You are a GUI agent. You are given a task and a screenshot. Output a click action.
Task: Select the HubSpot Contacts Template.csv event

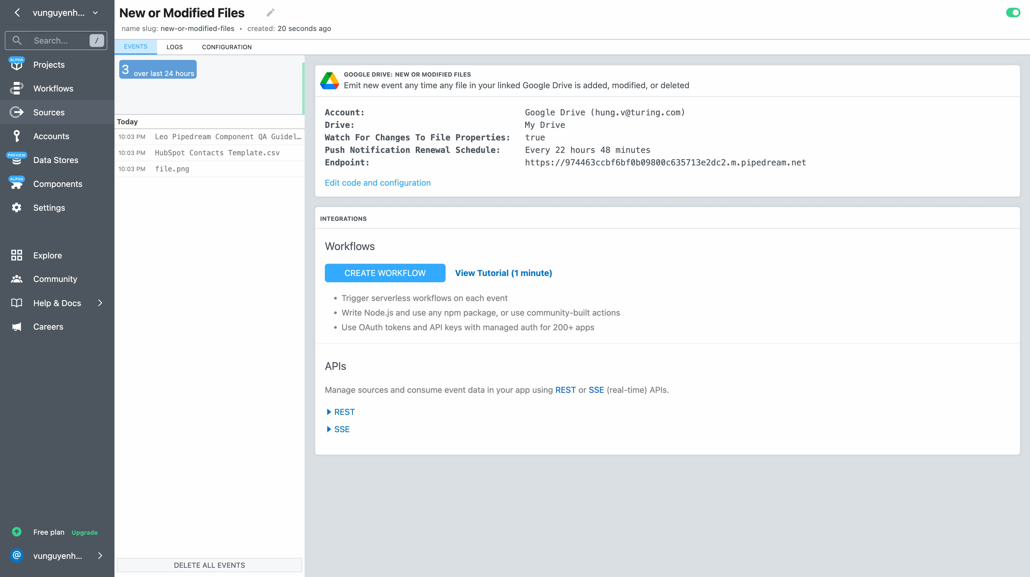[x=210, y=153]
